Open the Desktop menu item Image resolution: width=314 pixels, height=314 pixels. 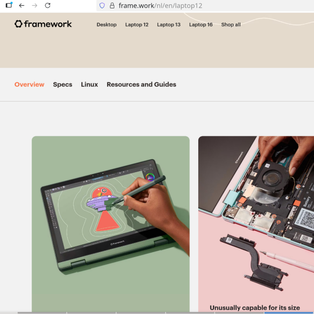click(x=106, y=25)
